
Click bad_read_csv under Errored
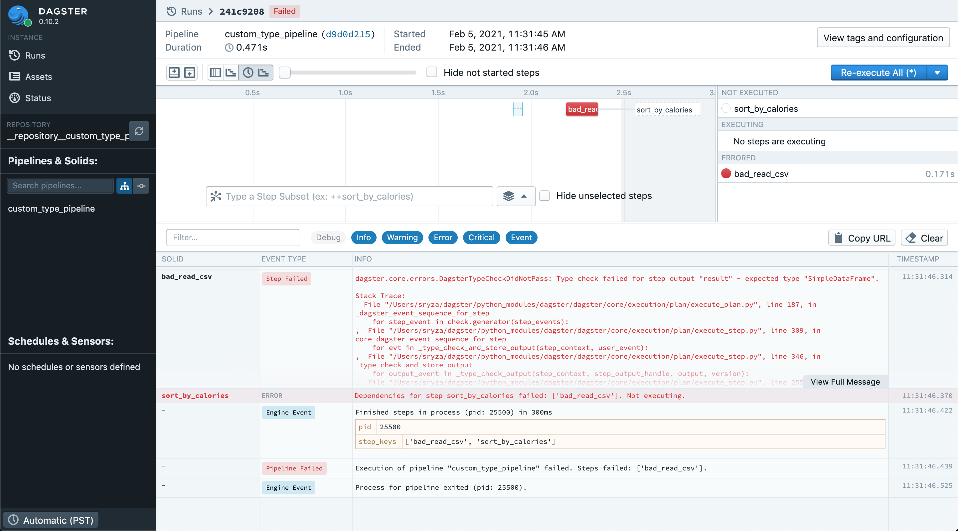click(x=761, y=174)
